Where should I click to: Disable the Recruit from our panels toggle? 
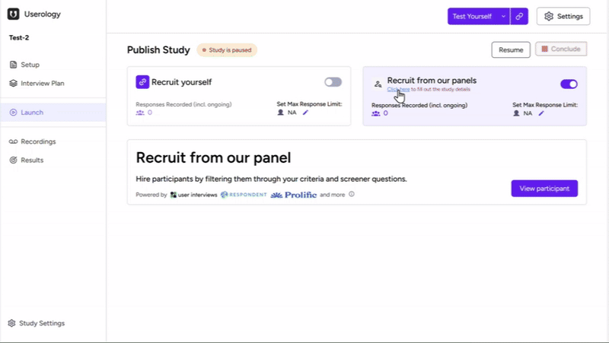click(569, 84)
